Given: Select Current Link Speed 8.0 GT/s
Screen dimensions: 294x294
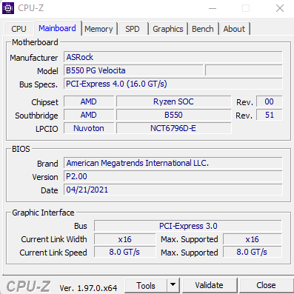Looking at the screenshot, I should tap(125, 253).
